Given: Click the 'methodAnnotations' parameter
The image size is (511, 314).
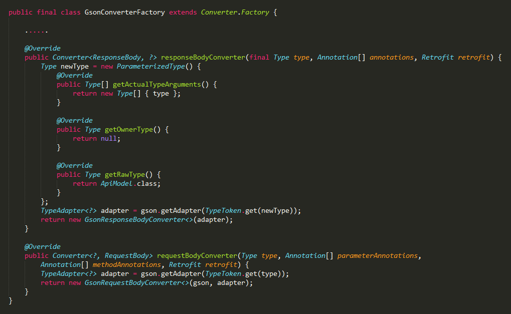Looking at the screenshot, I should (127, 265).
